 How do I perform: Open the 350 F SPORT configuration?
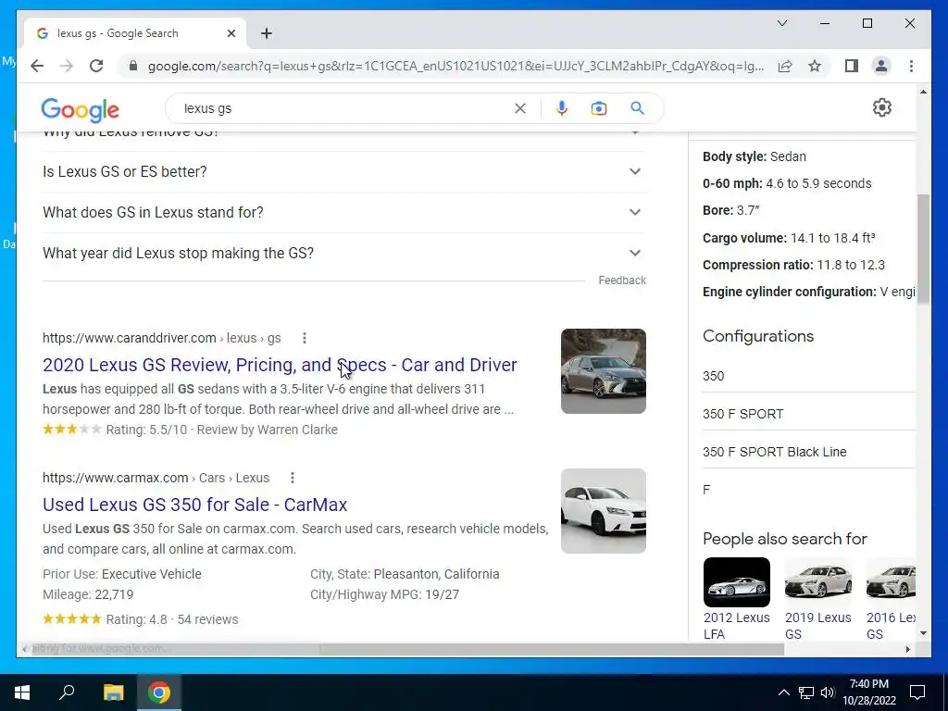(809, 414)
